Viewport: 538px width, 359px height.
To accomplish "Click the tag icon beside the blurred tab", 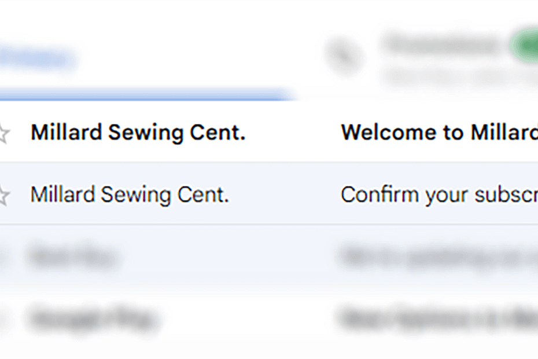I will pyautogui.click(x=344, y=56).
